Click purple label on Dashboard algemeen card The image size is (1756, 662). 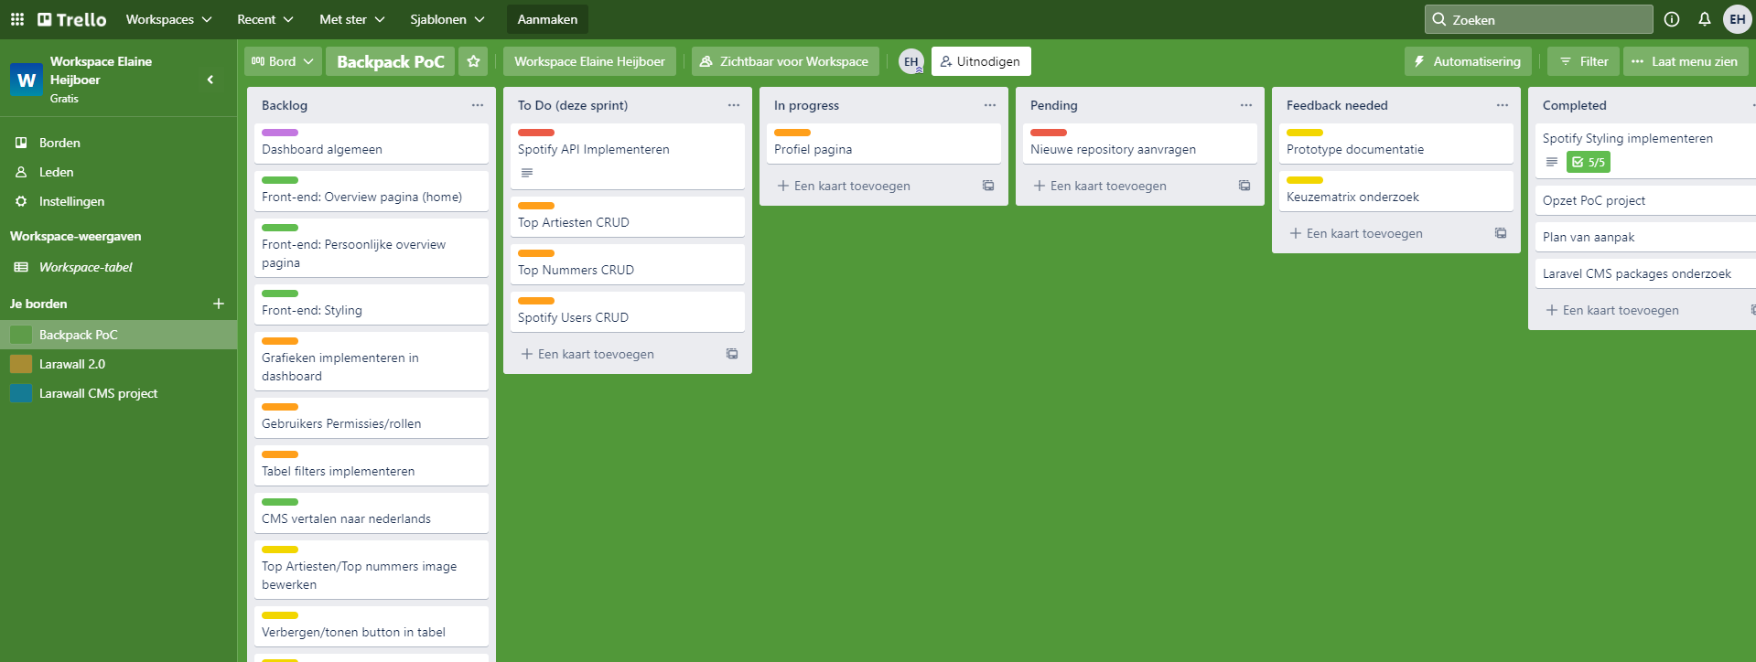click(280, 133)
